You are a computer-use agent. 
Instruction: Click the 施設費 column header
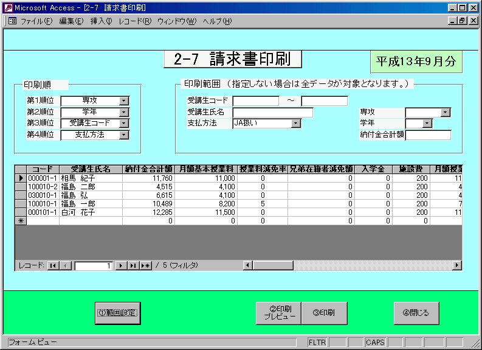pos(411,169)
